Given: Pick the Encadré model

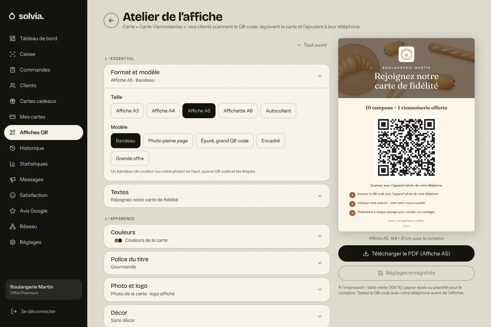Looking at the screenshot, I should point(271,141).
